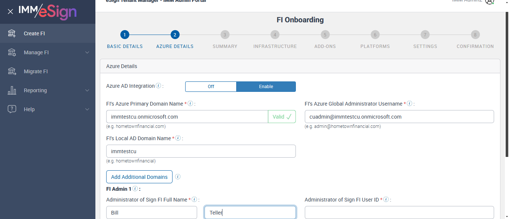
Task: Click the FI Onboarding heading
Action: pos(300,20)
